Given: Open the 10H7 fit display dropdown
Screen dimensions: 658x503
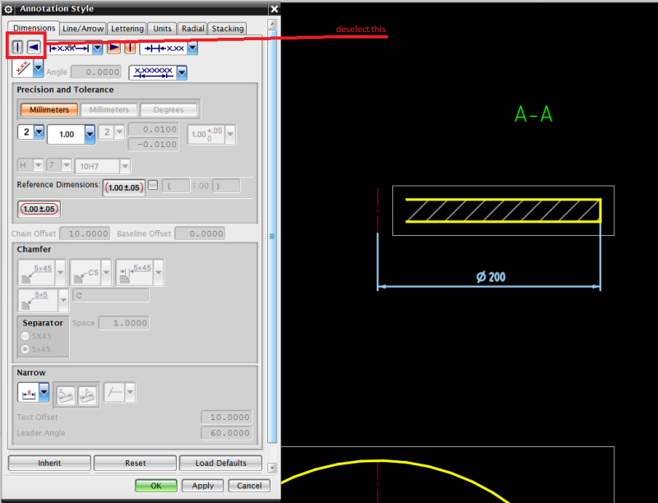Looking at the screenshot, I should (125, 166).
